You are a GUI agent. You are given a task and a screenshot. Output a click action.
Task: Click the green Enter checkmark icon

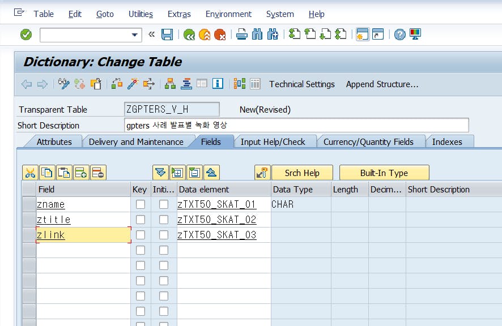(26, 35)
